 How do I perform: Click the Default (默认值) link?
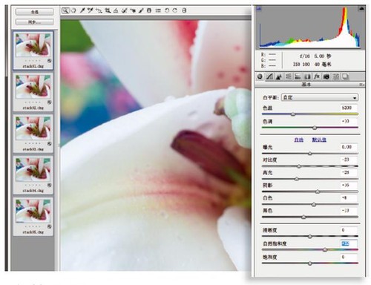319,140
